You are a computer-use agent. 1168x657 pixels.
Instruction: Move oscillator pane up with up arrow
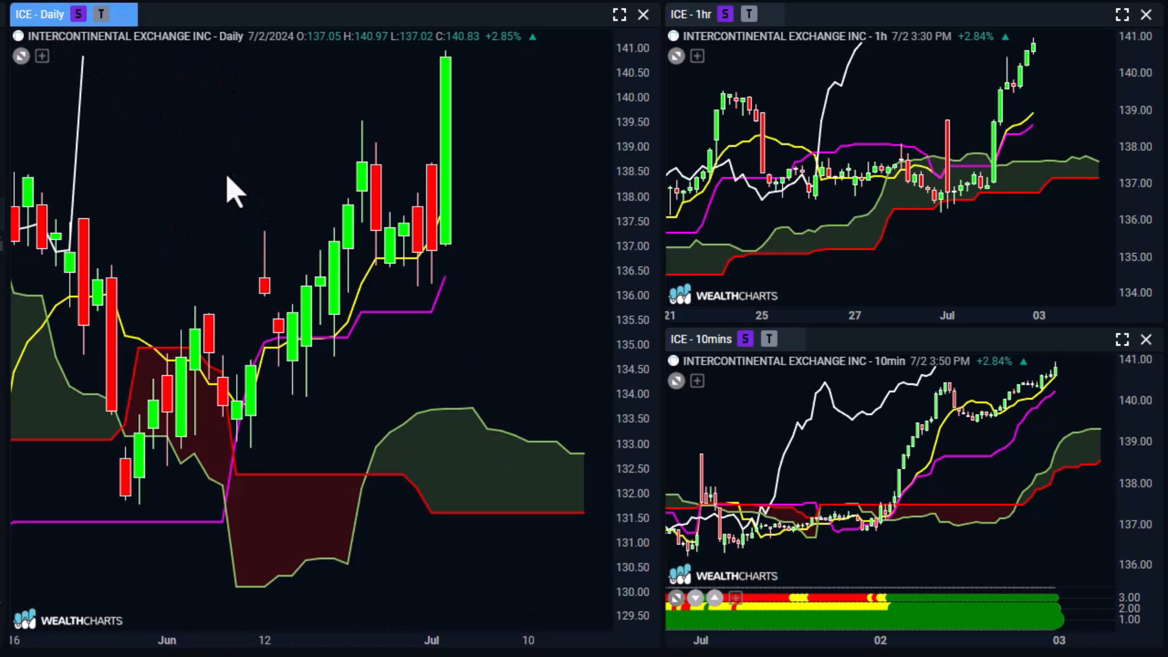pyautogui.click(x=715, y=598)
